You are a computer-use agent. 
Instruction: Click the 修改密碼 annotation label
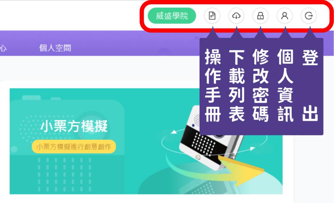pyautogui.click(x=260, y=86)
